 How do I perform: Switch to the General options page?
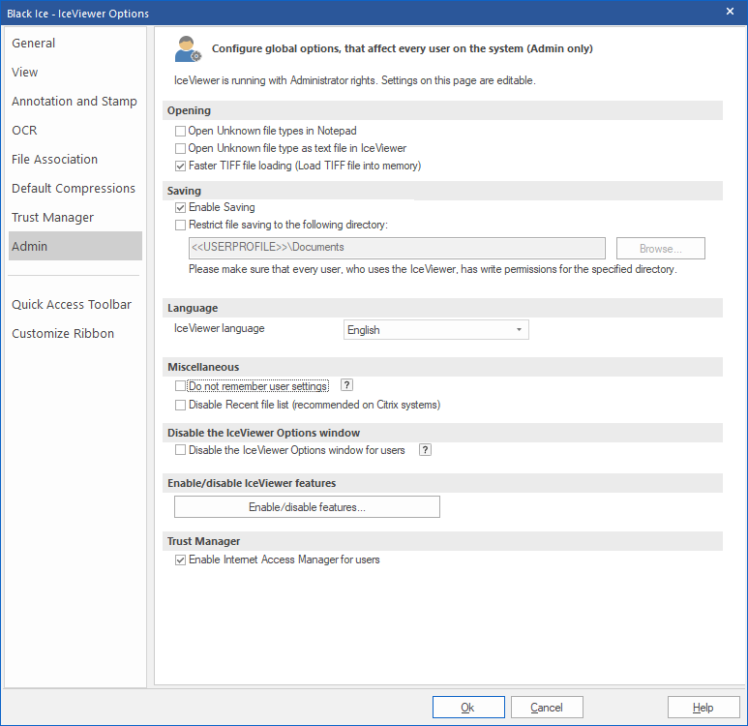[75, 43]
